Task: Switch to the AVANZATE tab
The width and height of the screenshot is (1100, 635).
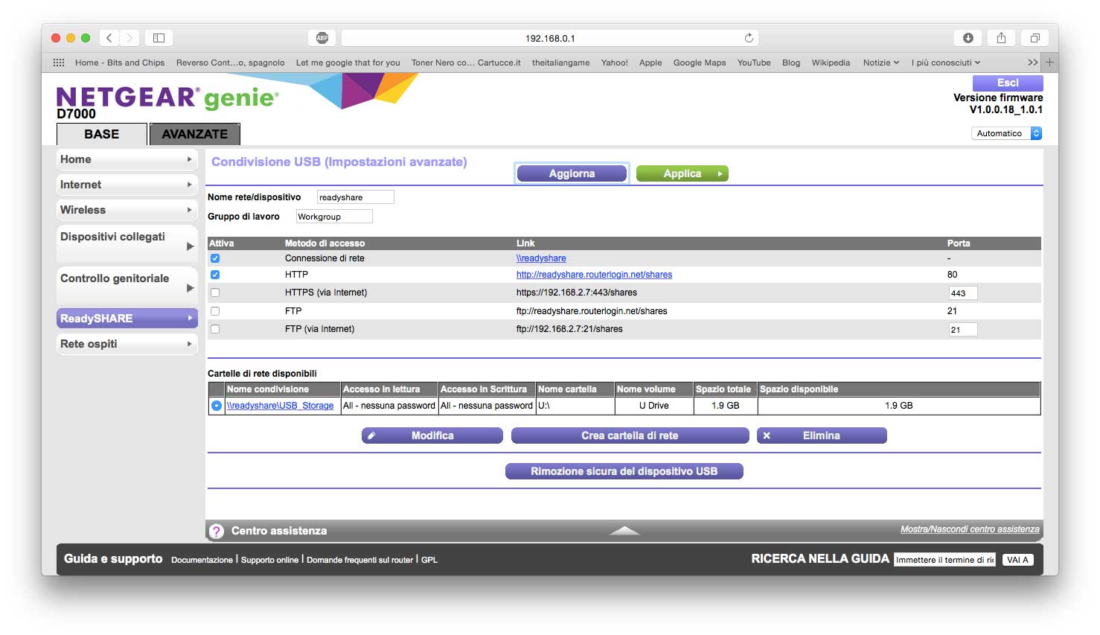Action: click(195, 134)
